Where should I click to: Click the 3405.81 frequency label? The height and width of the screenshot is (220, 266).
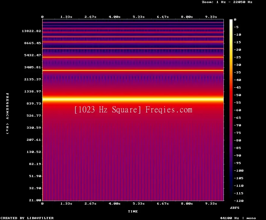click(33, 67)
